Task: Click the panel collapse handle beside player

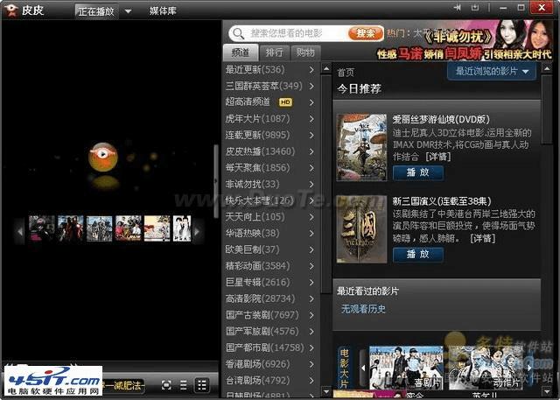Action: pyautogui.click(x=216, y=181)
